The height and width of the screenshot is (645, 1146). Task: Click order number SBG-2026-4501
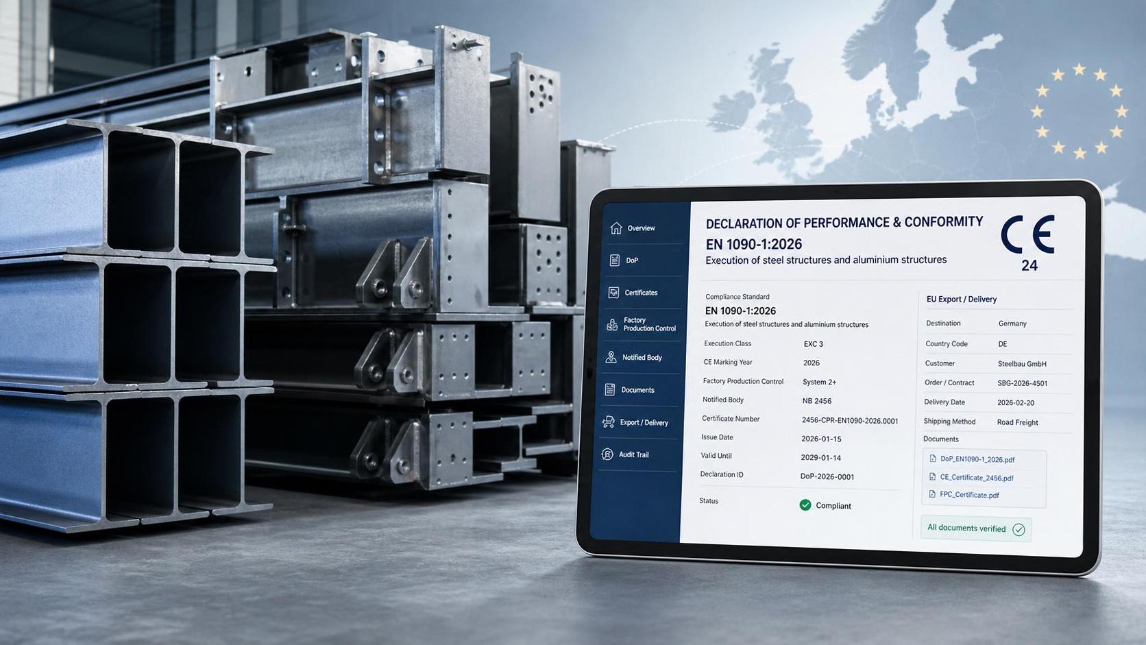click(x=1023, y=383)
